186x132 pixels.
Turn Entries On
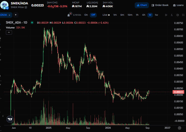[86, 15]
